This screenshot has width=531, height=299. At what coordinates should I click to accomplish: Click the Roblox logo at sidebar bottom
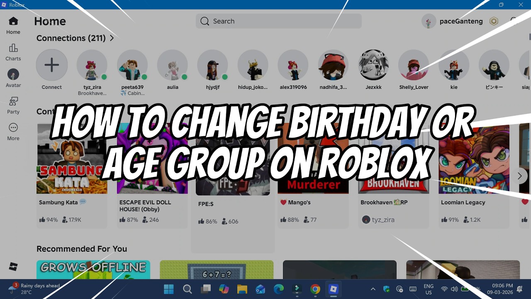(x=13, y=267)
